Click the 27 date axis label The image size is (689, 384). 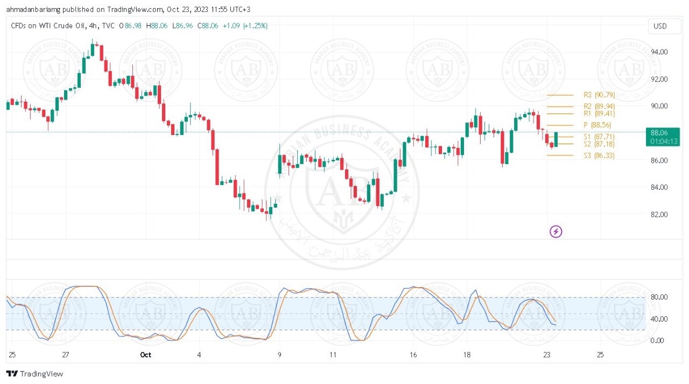pyautogui.click(x=66, y=355)
